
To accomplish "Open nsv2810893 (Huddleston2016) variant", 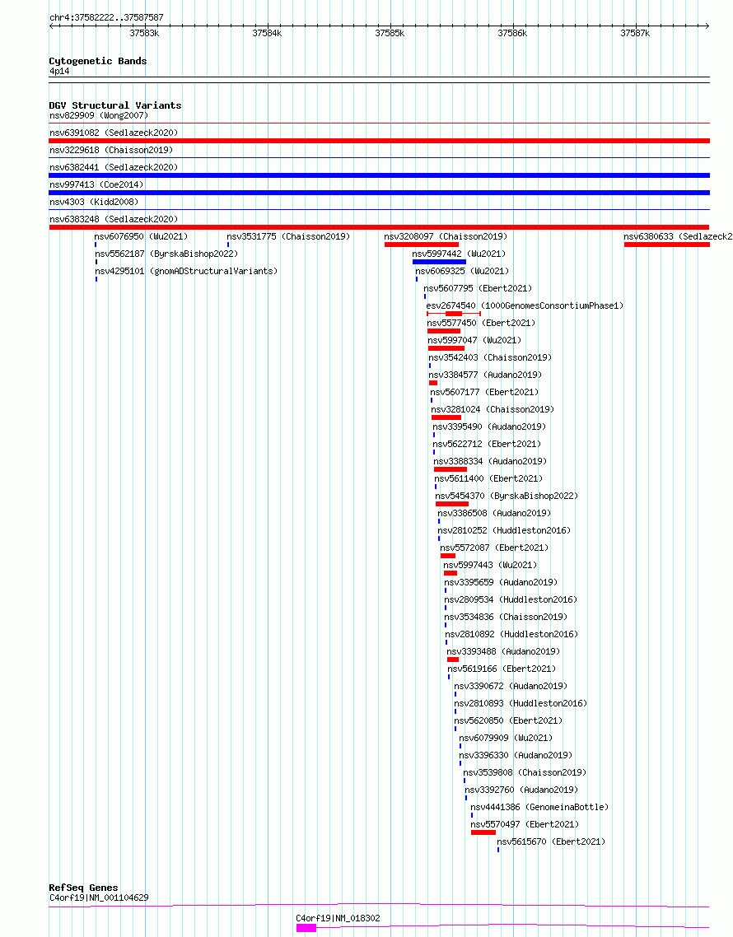I will point(521,704).
